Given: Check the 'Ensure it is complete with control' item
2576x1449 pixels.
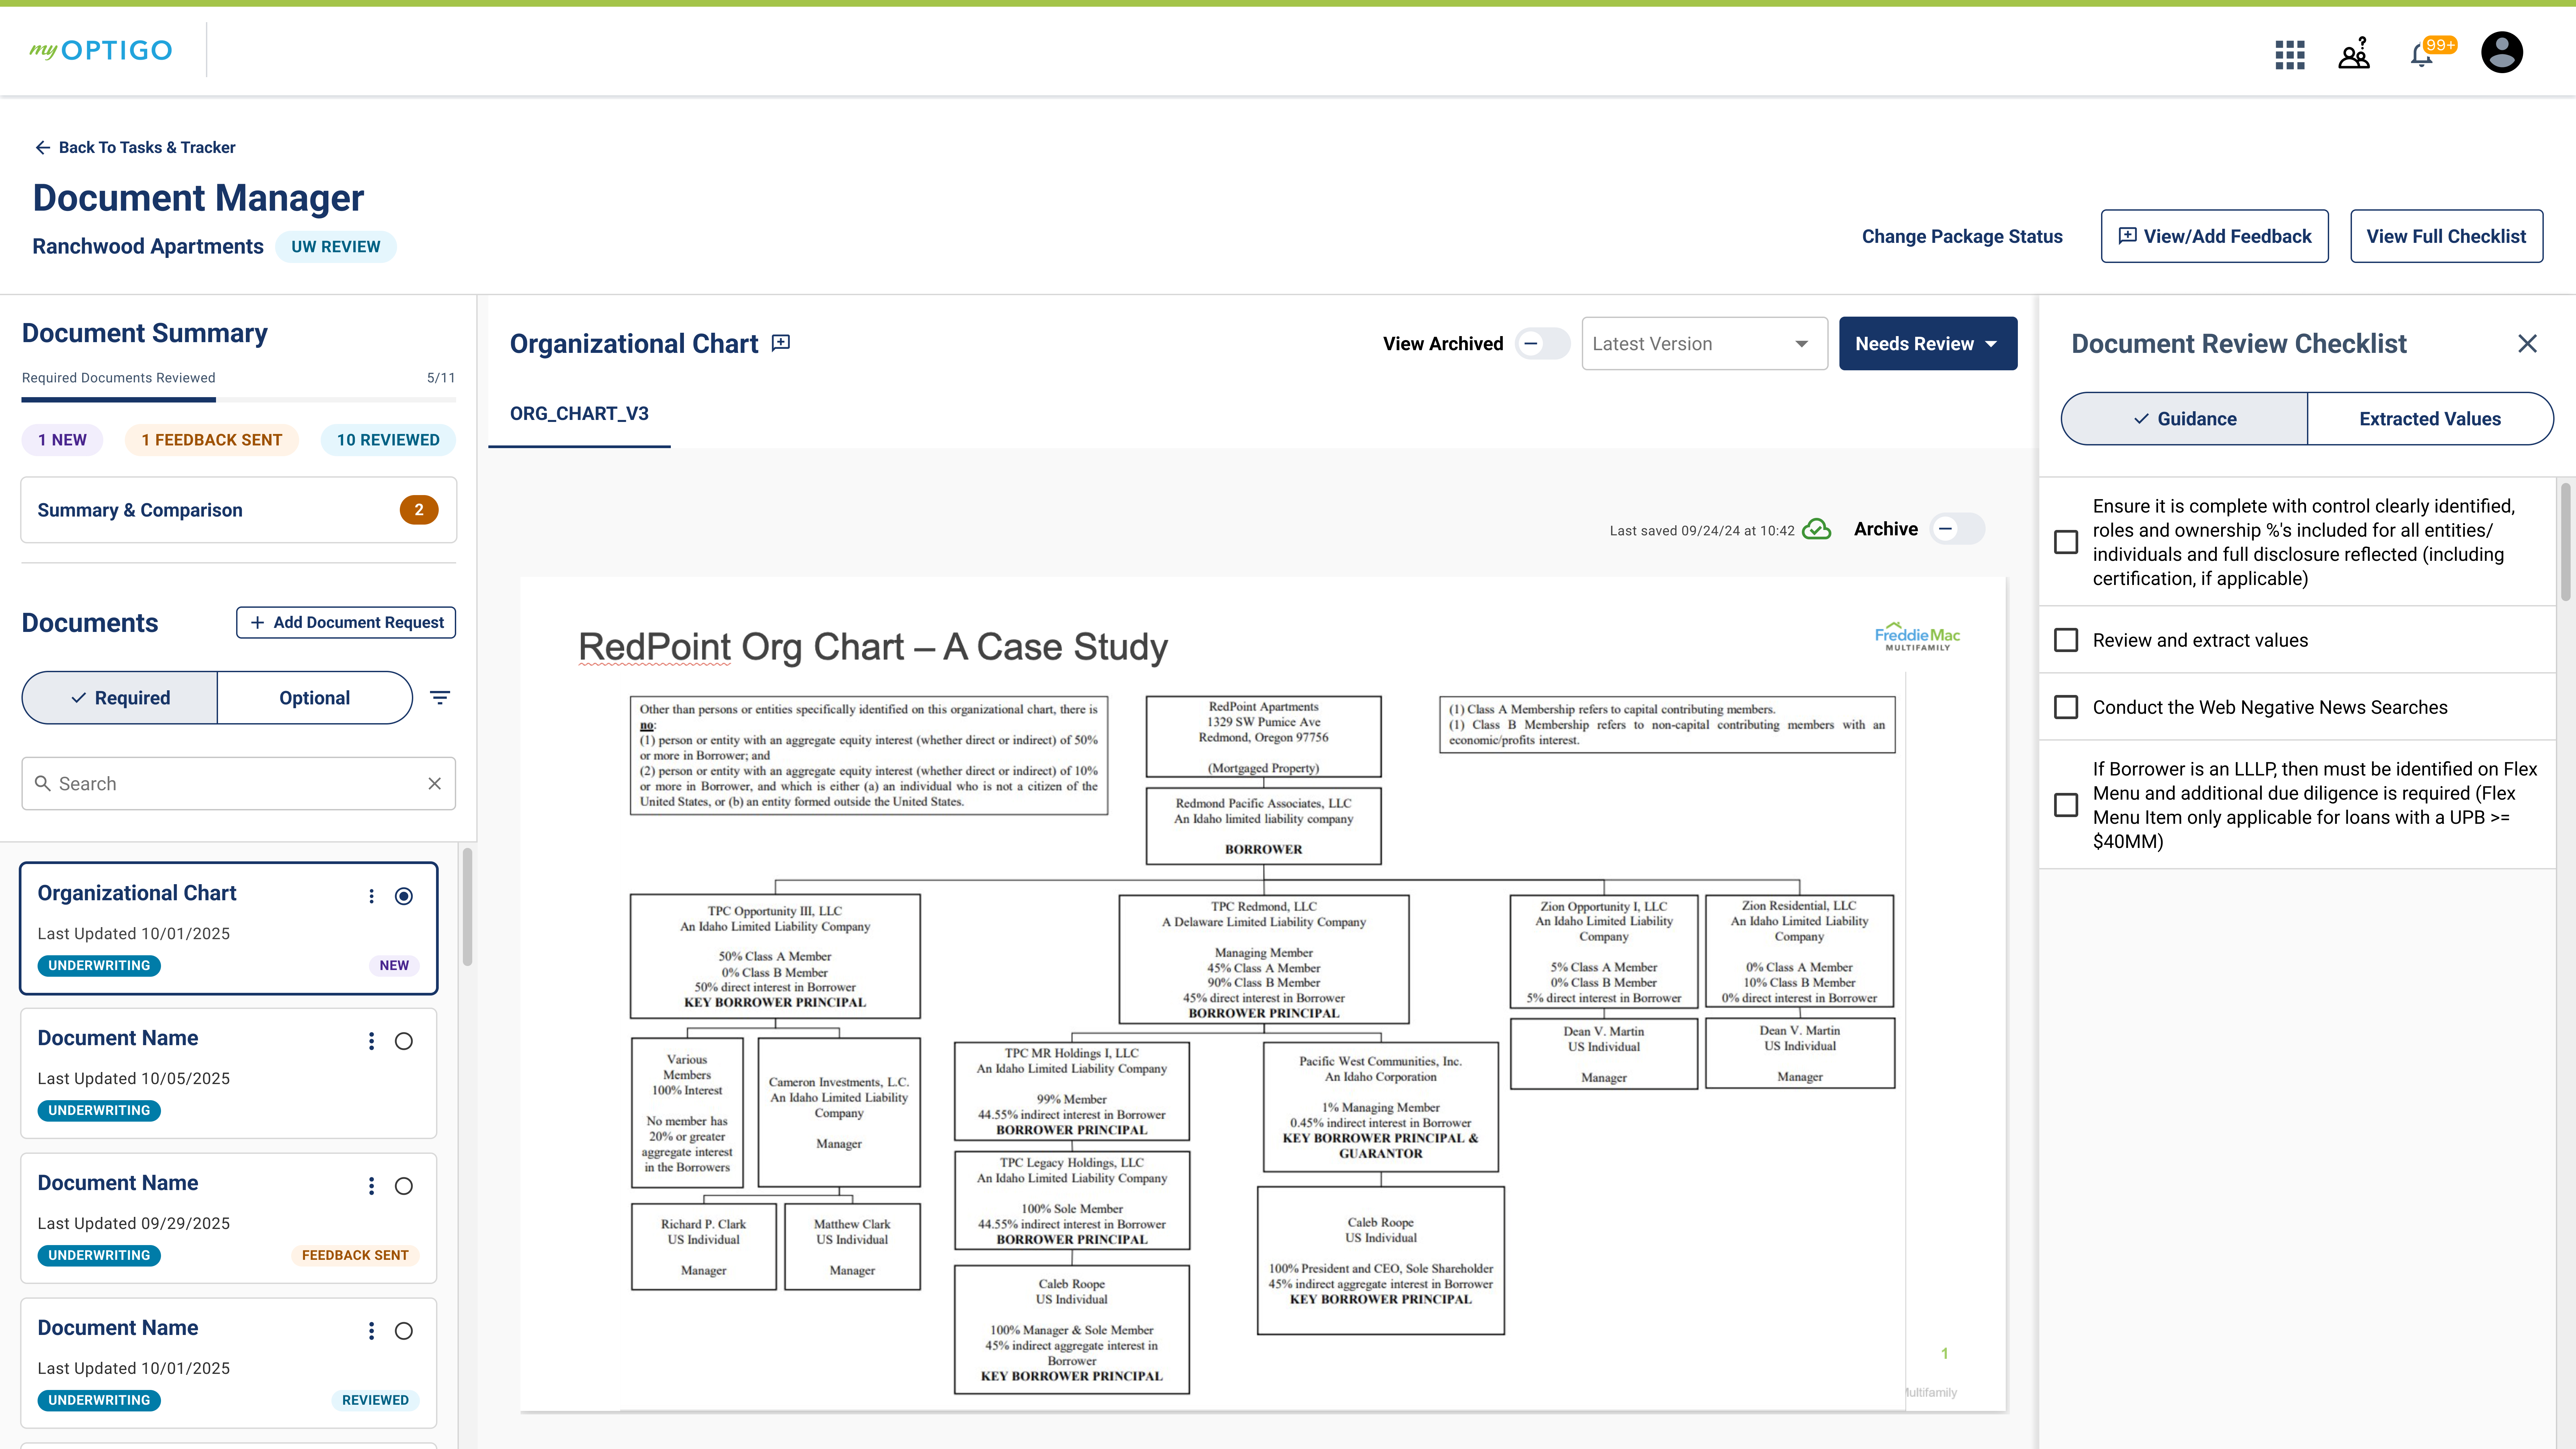Looking at the screenshot, I should [x=2066, y=542].
